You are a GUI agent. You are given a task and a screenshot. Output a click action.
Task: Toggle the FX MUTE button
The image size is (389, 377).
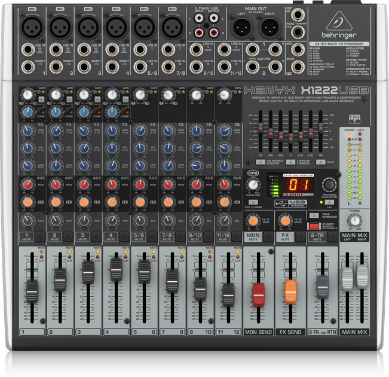(301, 237)
